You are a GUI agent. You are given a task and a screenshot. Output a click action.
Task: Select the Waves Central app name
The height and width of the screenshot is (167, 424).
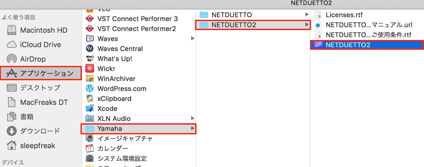[120, 49]
